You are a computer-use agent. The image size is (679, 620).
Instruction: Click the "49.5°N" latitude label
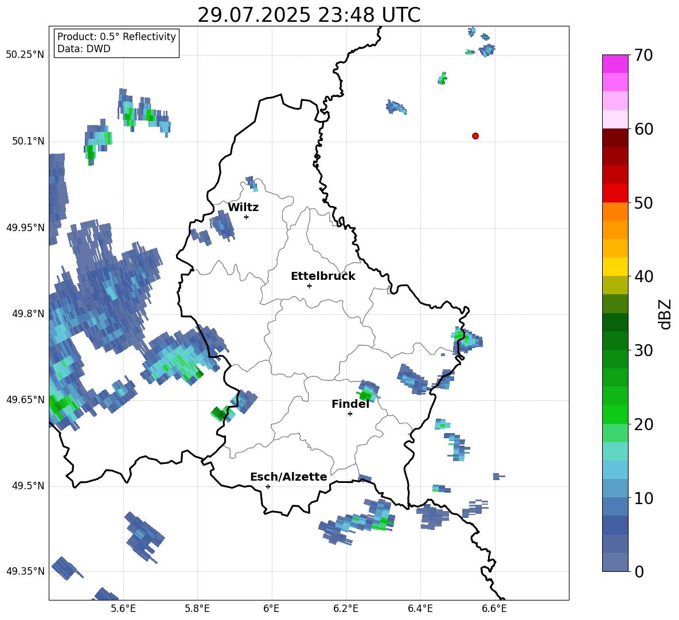(28, 486)
